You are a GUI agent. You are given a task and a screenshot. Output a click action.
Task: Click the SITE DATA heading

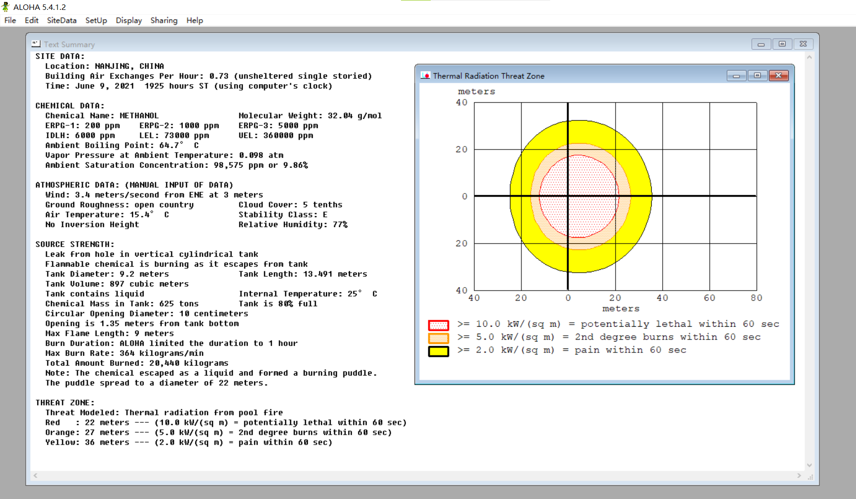pos(60,56)
